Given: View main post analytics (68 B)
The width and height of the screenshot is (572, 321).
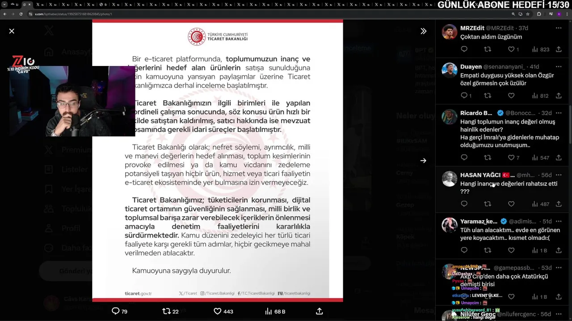Looking at the screenshot, I should [275, 311].
